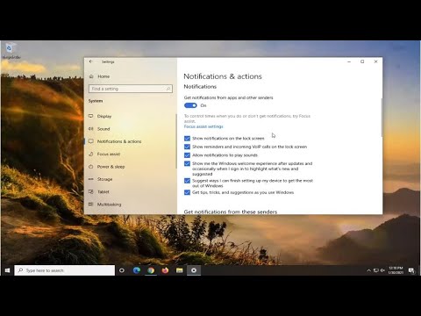Open the Cortana circle icon on taskbar

point(122,270)
